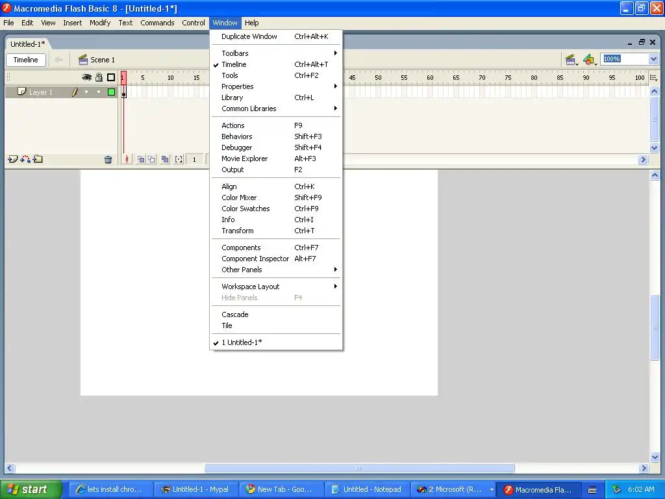Open the zoom percentage dropdown arrow
This screenshot has height=499, width=665.
(653, 59)
